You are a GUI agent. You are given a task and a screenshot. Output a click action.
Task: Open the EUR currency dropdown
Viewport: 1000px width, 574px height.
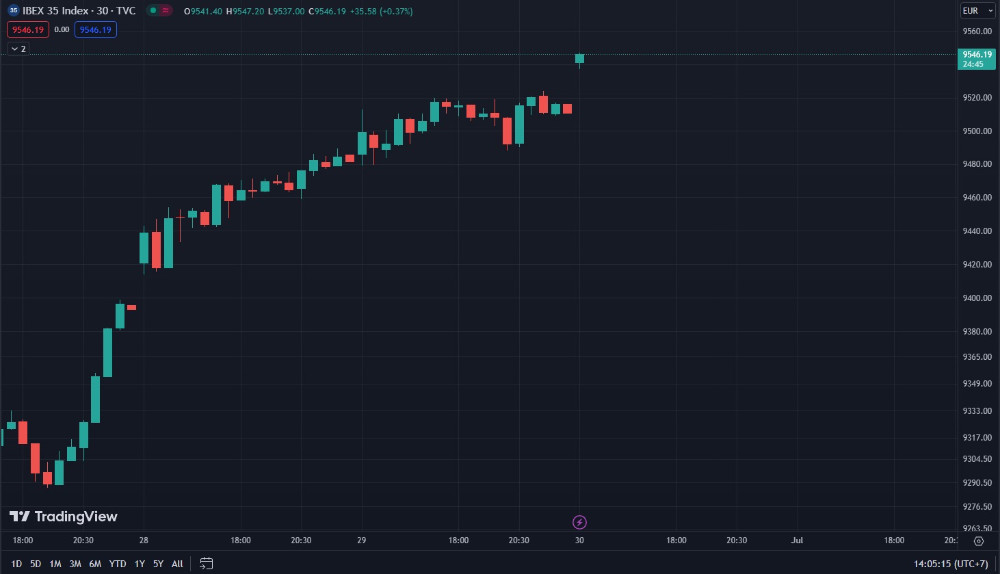pyautogui.click(x=977, y=11)
